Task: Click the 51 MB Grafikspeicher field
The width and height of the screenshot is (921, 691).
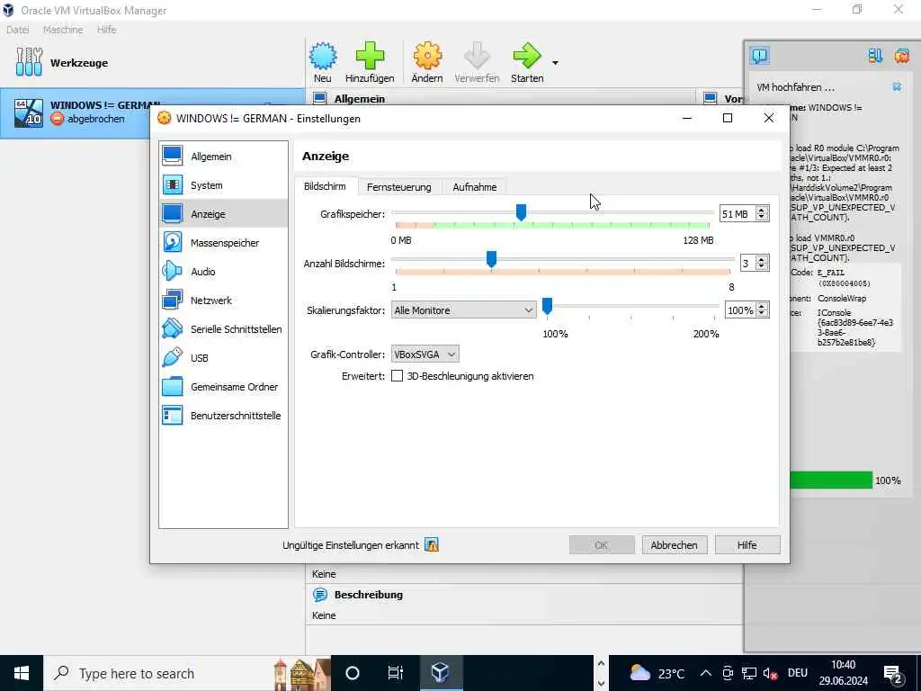Action: (738, 214)
